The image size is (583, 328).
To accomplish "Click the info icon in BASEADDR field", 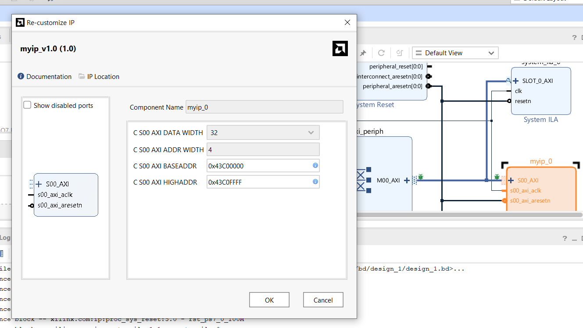I will [x=315, y=166].
